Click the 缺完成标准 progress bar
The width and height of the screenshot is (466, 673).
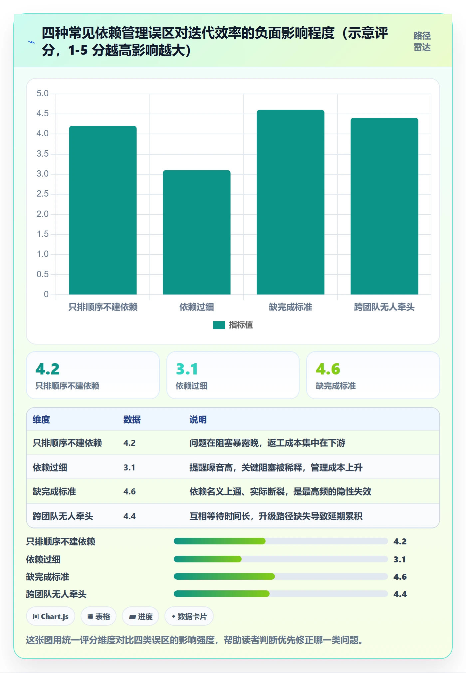[281, 576]
